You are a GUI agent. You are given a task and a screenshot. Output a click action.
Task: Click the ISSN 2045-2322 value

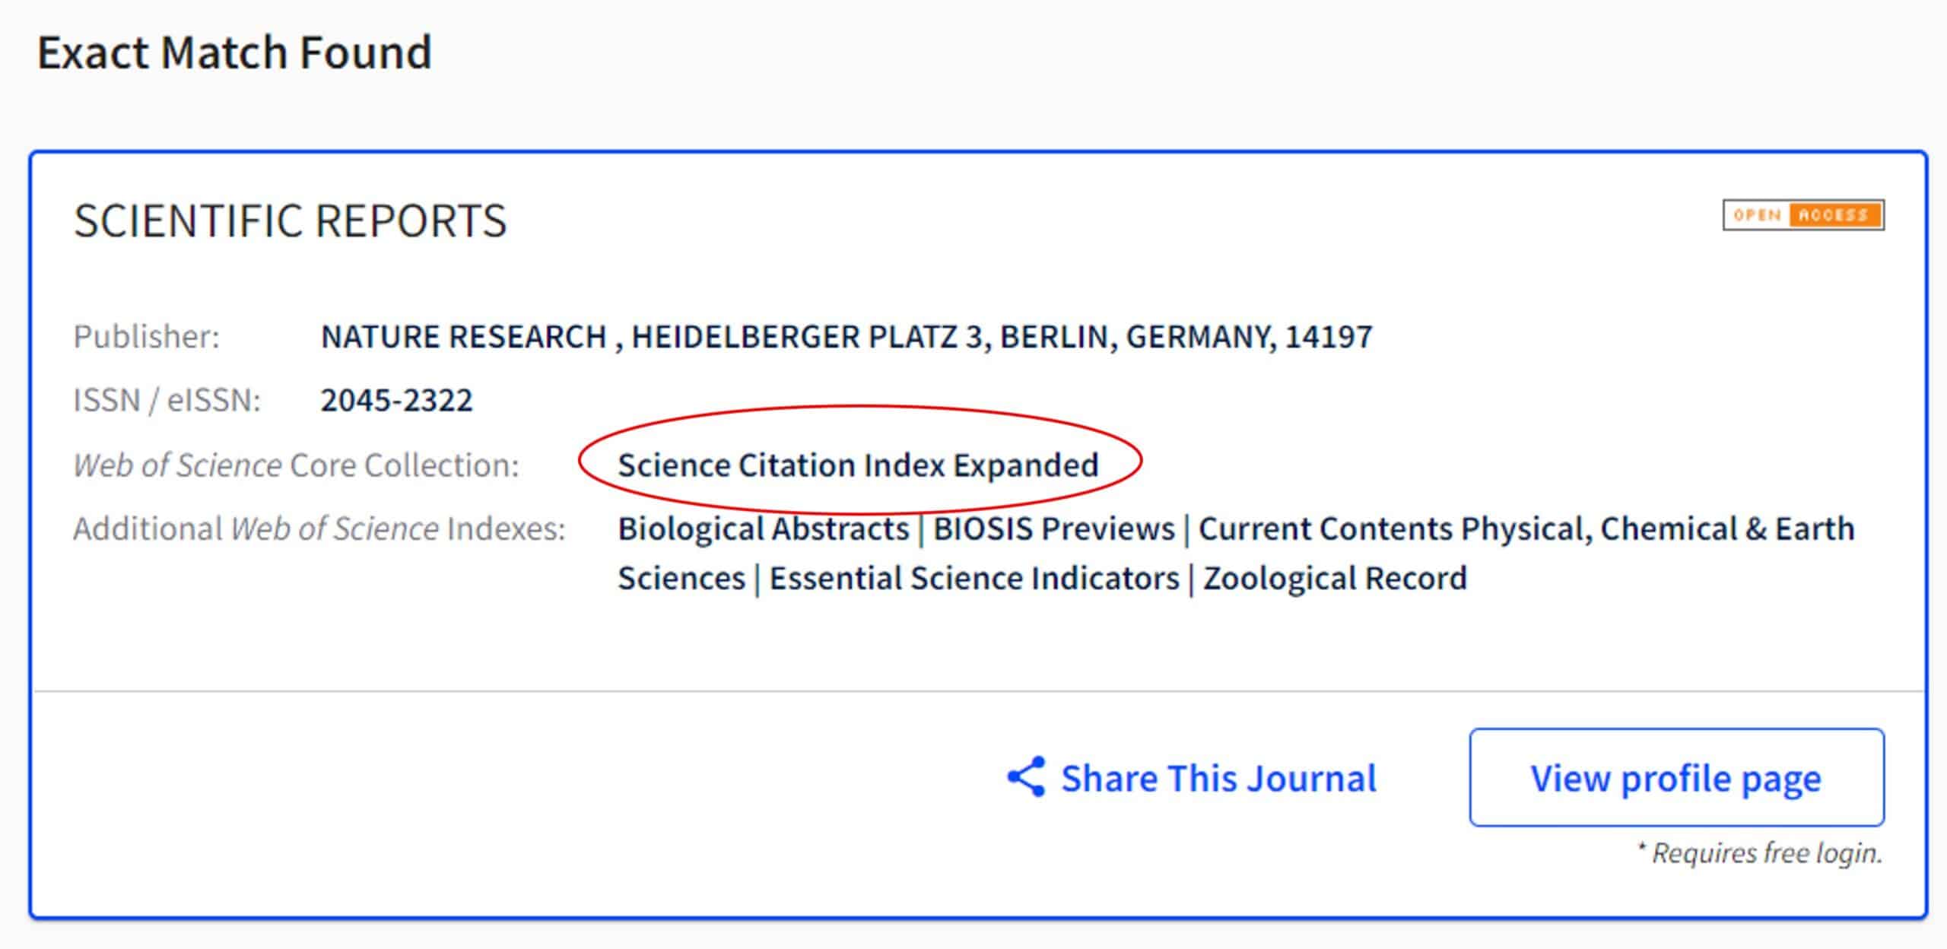tap(395, 401)
